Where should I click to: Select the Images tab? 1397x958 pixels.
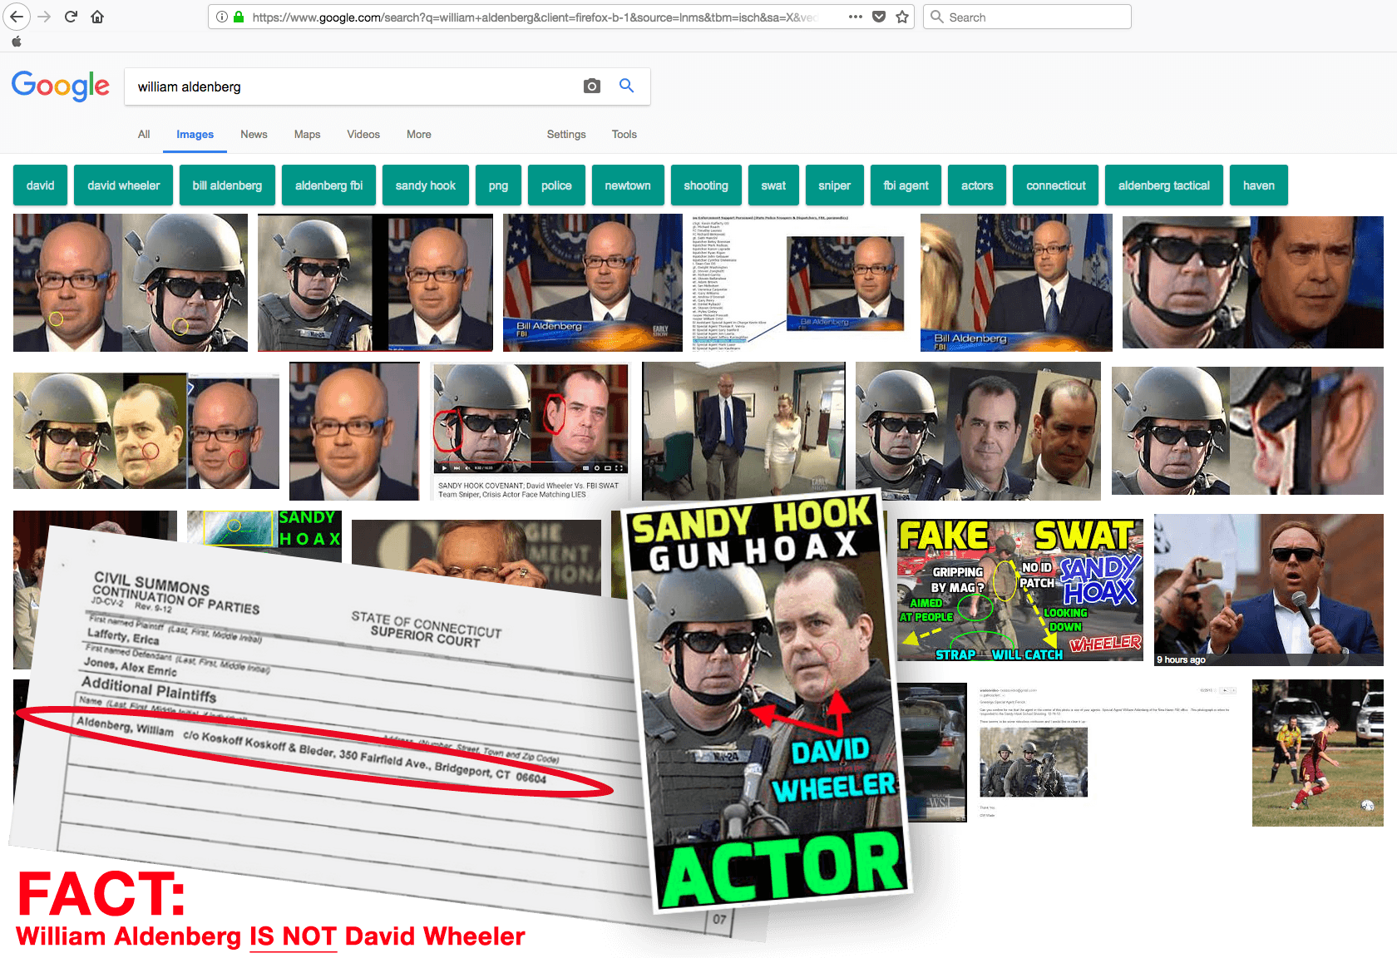(195, 134)
